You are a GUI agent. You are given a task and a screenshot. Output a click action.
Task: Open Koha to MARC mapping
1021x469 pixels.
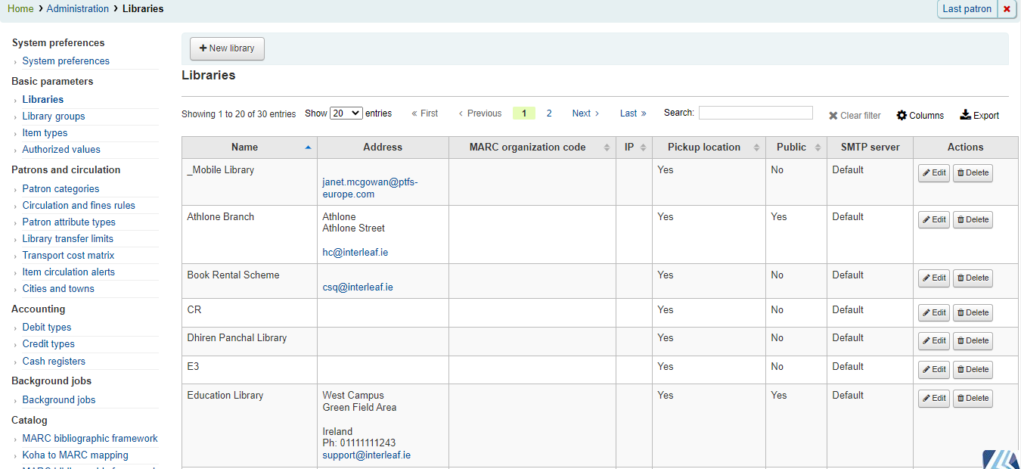click(76, 455)
